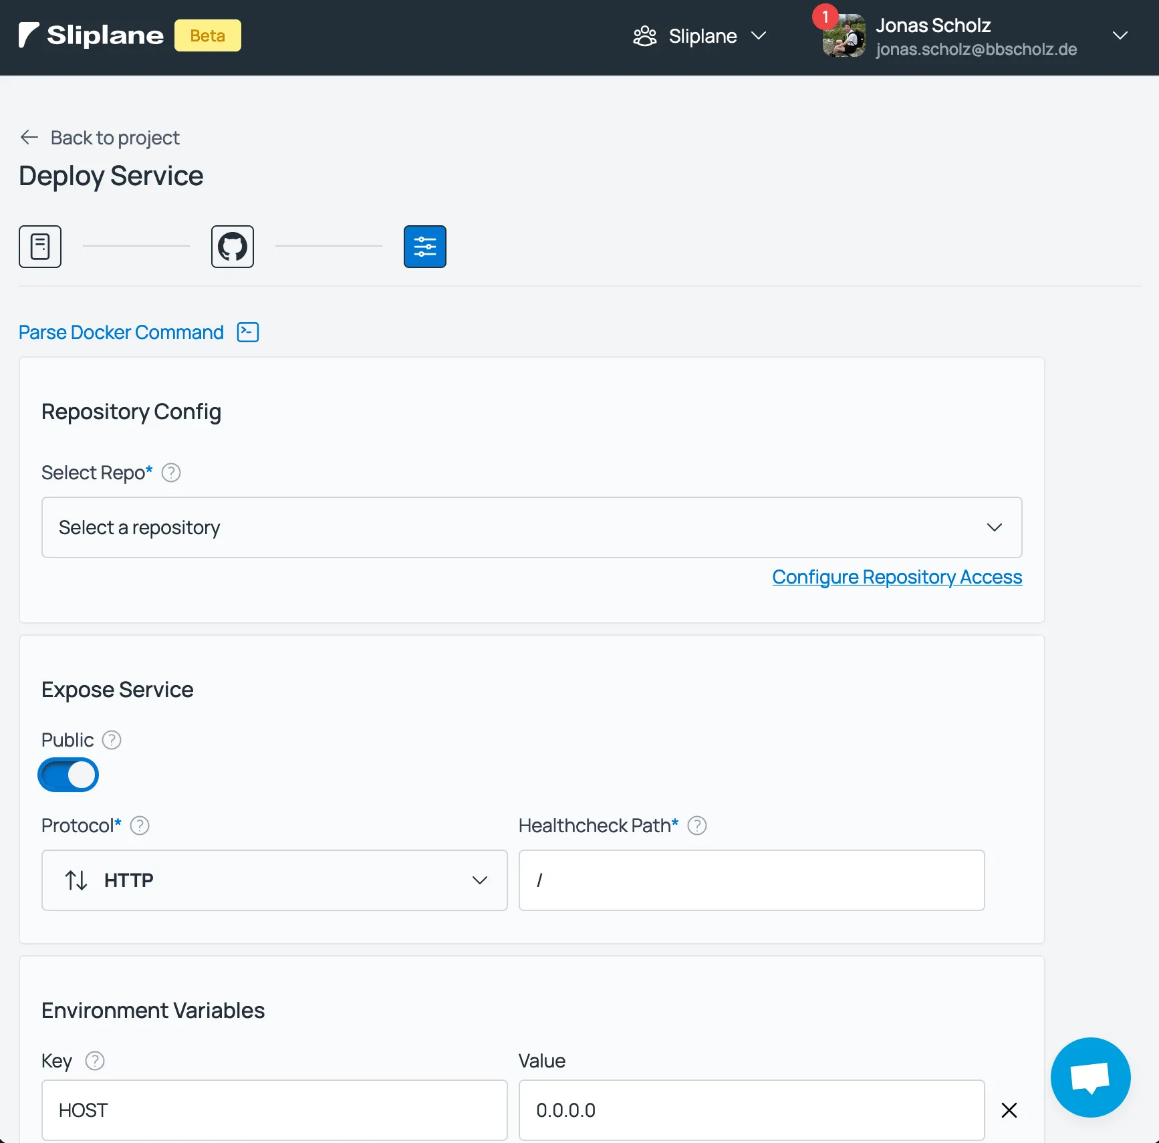
Task: Click the settings sliders step icon
Action: click(x=425, y=247)
